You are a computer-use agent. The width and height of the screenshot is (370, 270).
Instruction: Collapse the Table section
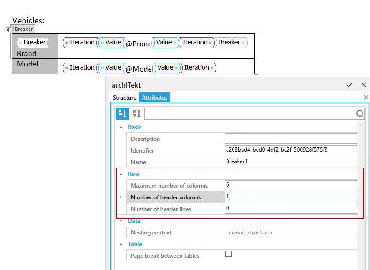(x=121, y=244)
